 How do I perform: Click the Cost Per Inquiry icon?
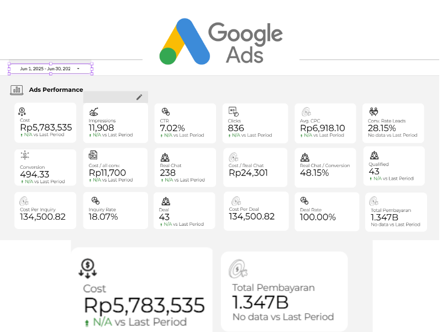(24, 201)
